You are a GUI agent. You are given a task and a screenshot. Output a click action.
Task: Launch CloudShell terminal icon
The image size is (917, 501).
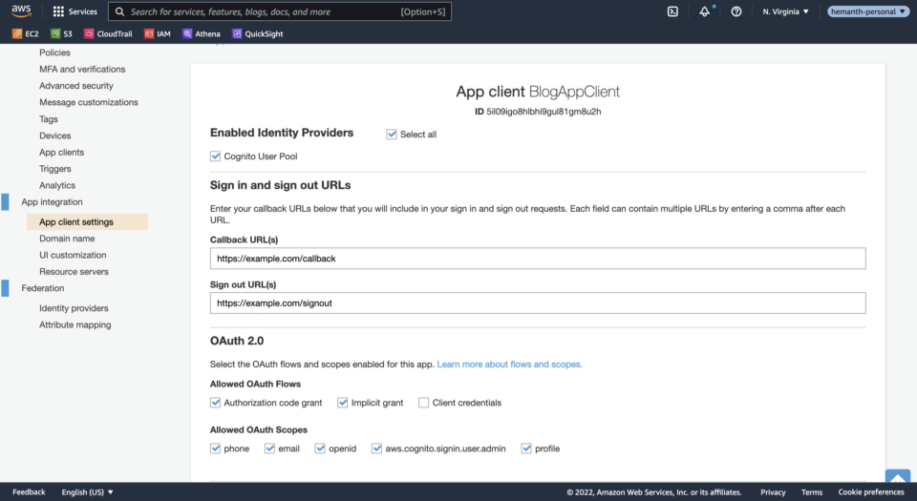(672, 11)
